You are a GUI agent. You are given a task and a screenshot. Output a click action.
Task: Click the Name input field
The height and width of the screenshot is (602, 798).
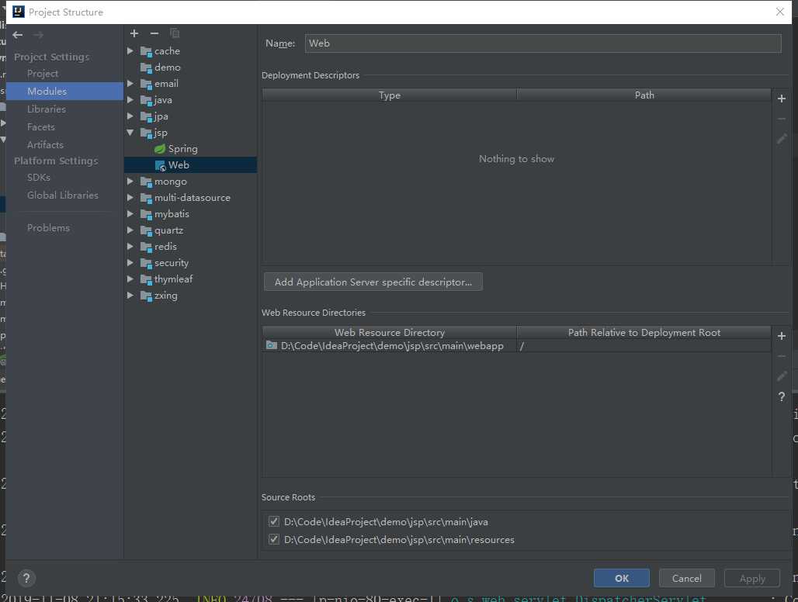(x=543, y=43)
